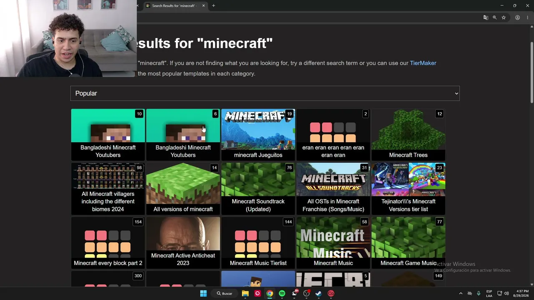The height and width of the screenshot is (300, 534).
Task: Click the Buscar taskbar search box
Action: (224, 293)
